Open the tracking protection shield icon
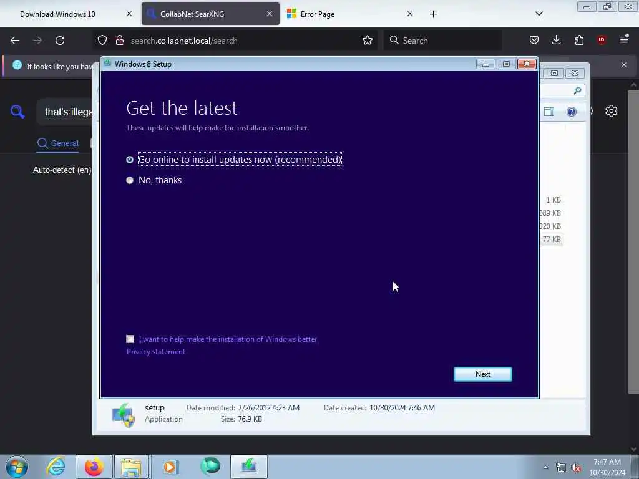Screen dimensions: 639x479 [x=102, y=41]
